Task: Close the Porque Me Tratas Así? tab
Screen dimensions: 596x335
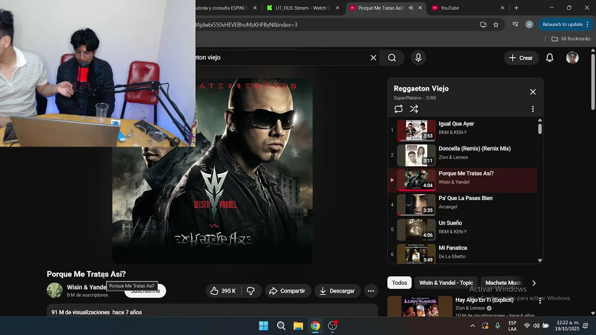Action: coord(420,8)
